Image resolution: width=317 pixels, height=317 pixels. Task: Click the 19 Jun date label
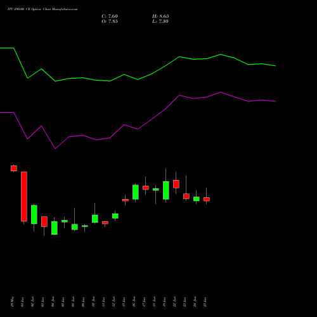[x=165, y=302]
